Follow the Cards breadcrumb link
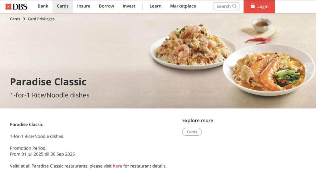The image size is (316, 174). click(x=15, y=19)
